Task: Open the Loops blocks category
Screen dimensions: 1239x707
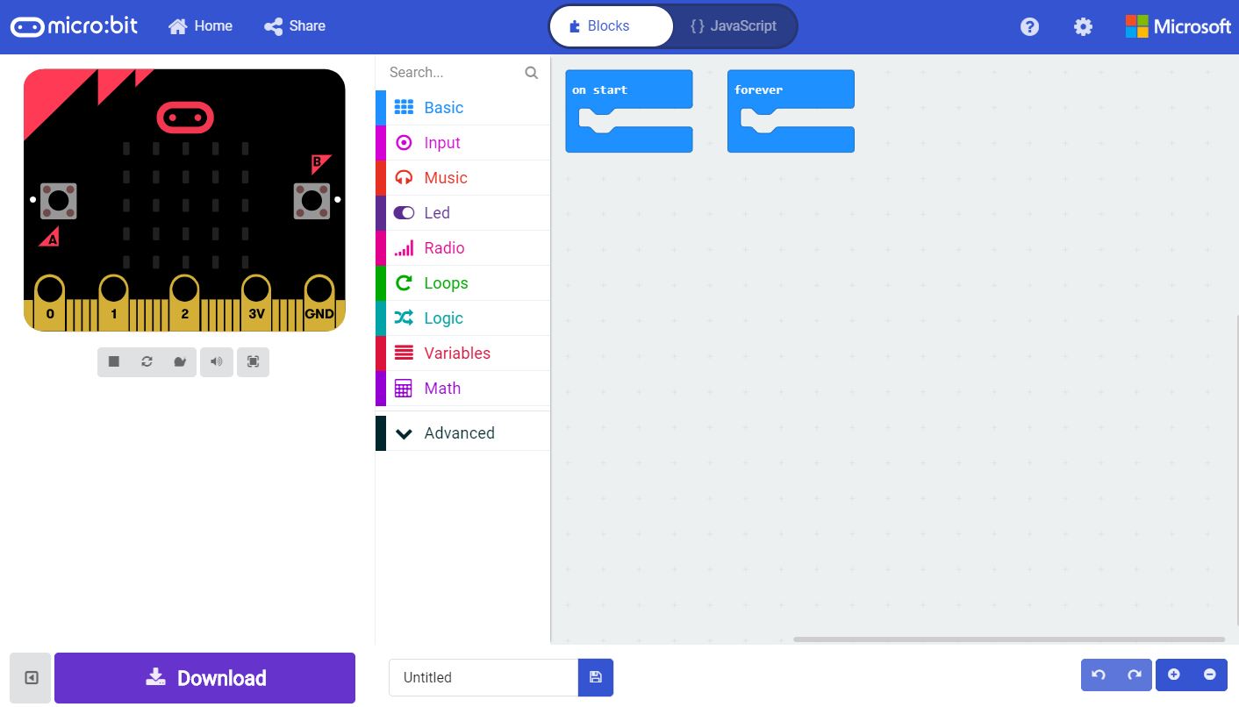Action: [462, 283]
